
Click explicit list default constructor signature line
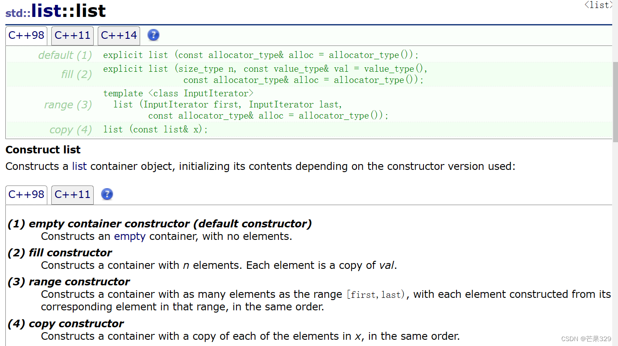tap(261, 55)
